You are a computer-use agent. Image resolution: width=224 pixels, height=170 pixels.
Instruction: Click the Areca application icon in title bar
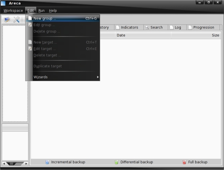[3, 3]
